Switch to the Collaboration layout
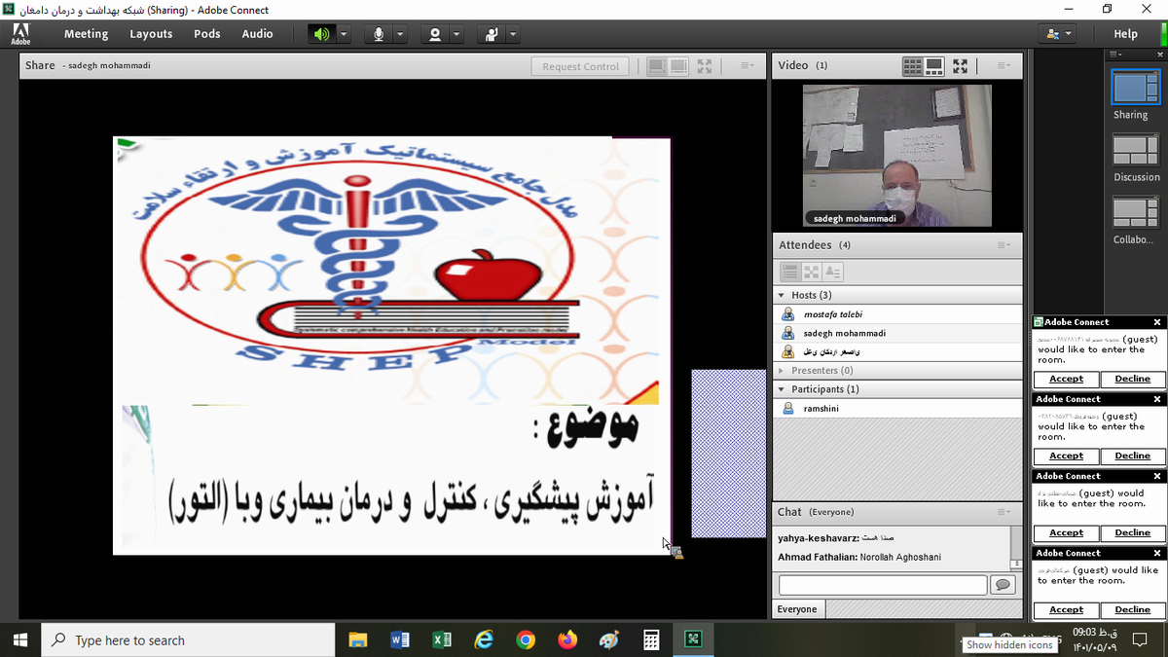1168x657 pixels. [1136, 212]
